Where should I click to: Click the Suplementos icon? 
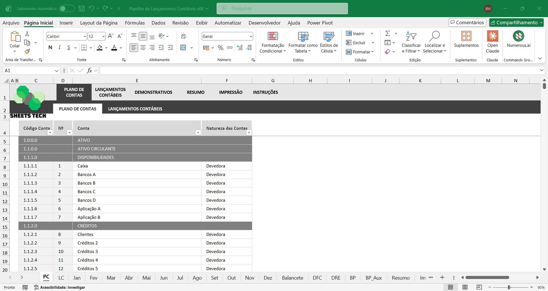pyautogui.click(x=466, y=36)
